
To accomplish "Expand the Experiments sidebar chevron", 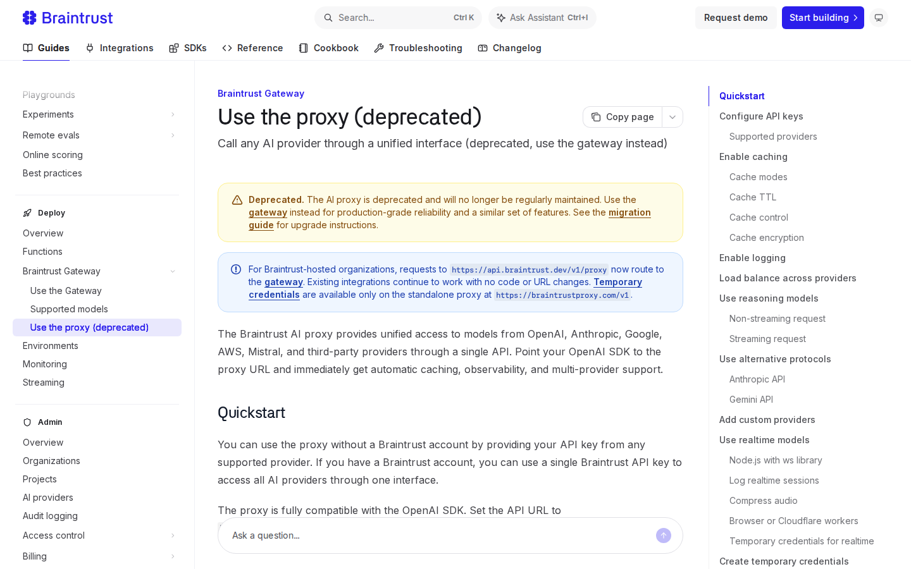I will pyautogui.click(x=173, y=114).
